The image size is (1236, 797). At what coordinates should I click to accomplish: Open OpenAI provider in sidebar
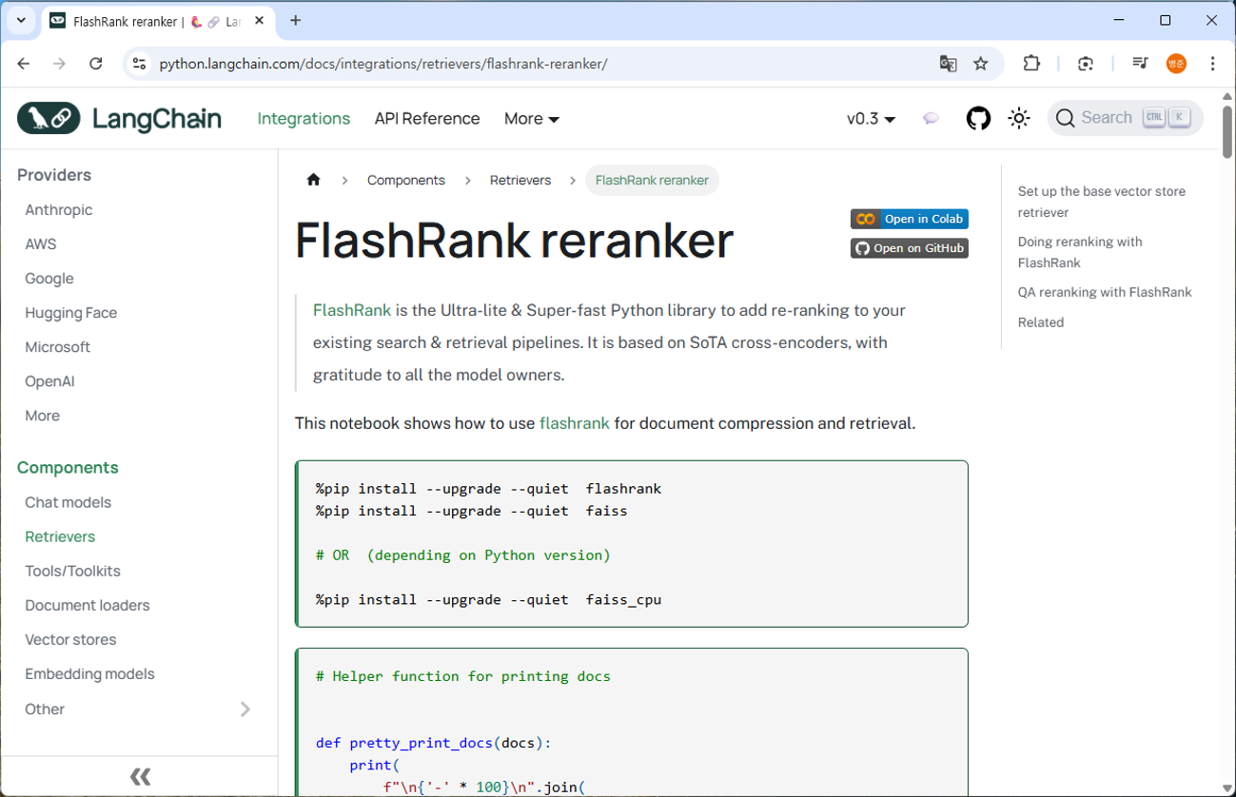click(x=49, y=380)
